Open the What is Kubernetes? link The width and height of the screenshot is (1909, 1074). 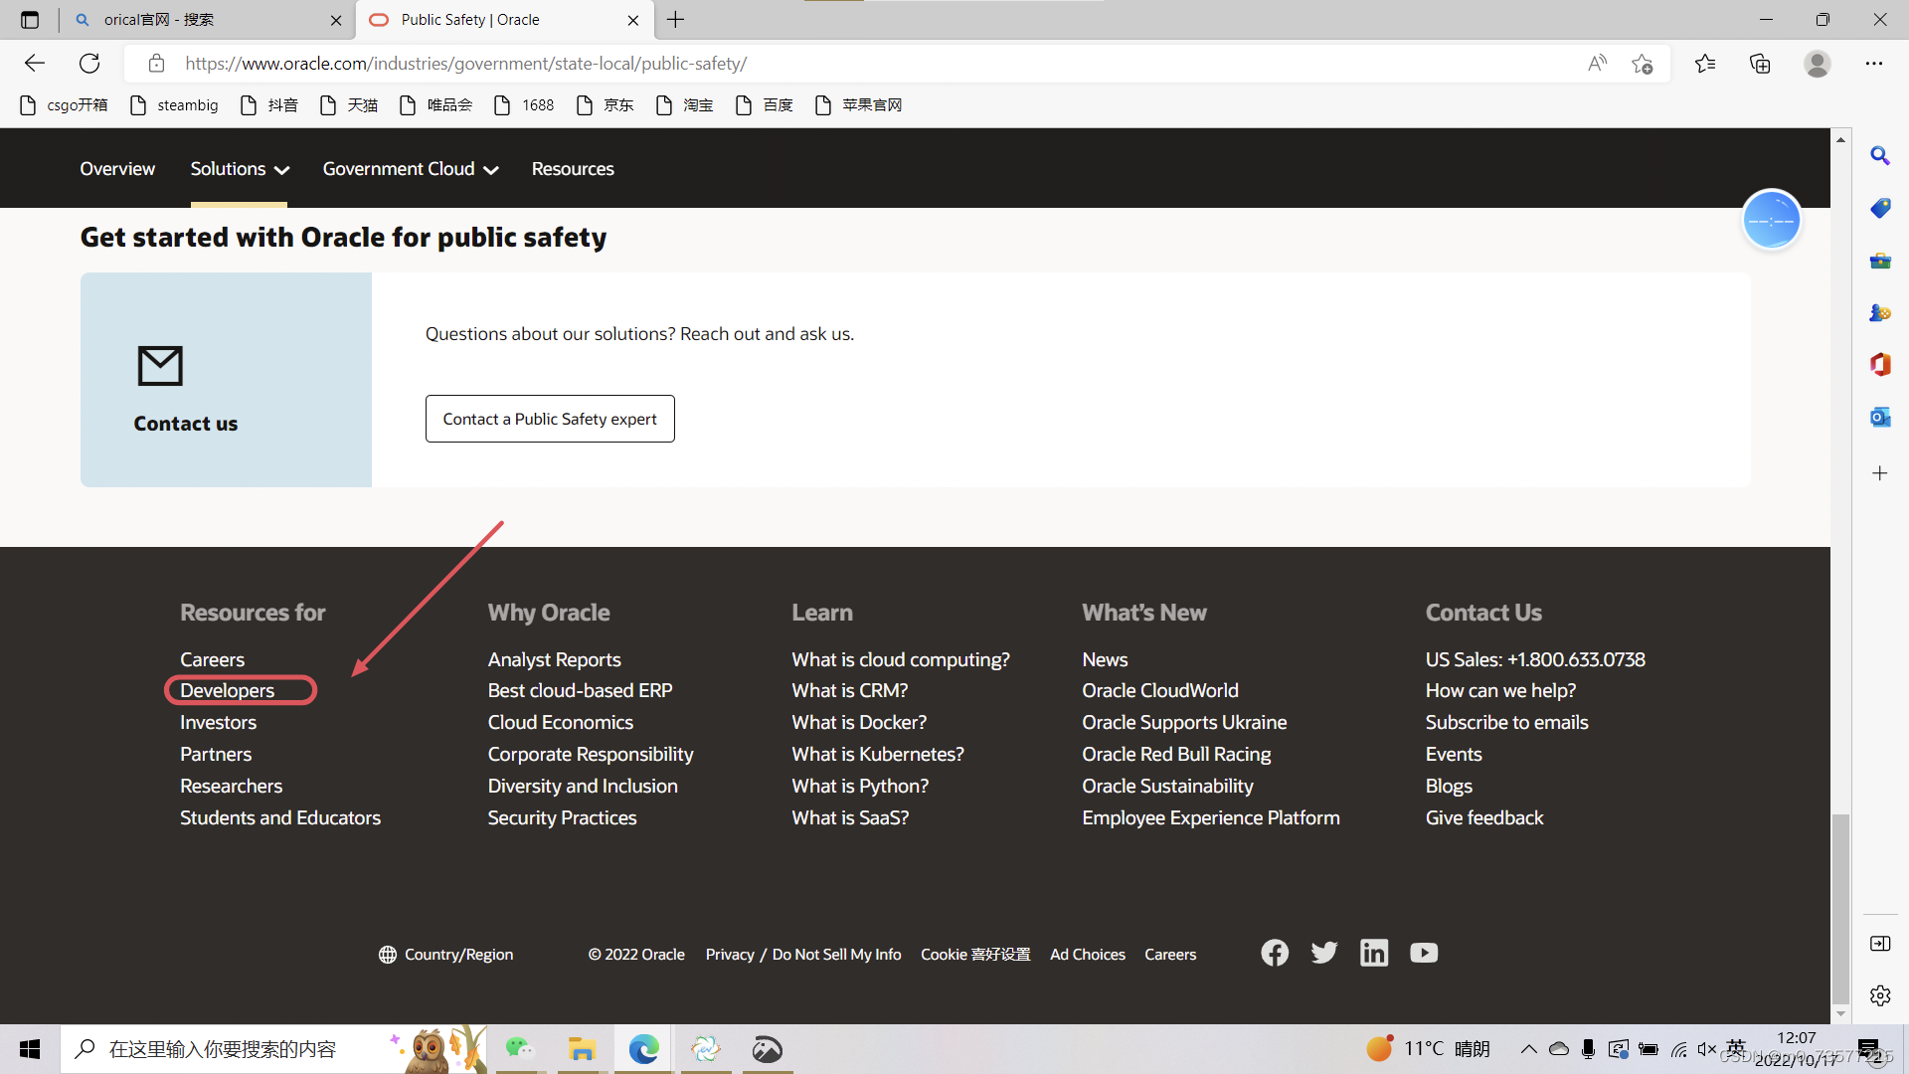click(878, 754)
